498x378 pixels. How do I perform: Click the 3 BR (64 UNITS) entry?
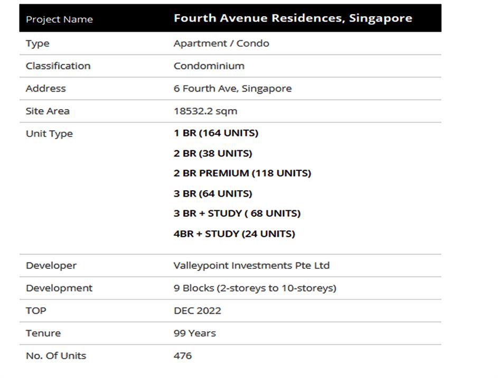[x=212, y=193]
